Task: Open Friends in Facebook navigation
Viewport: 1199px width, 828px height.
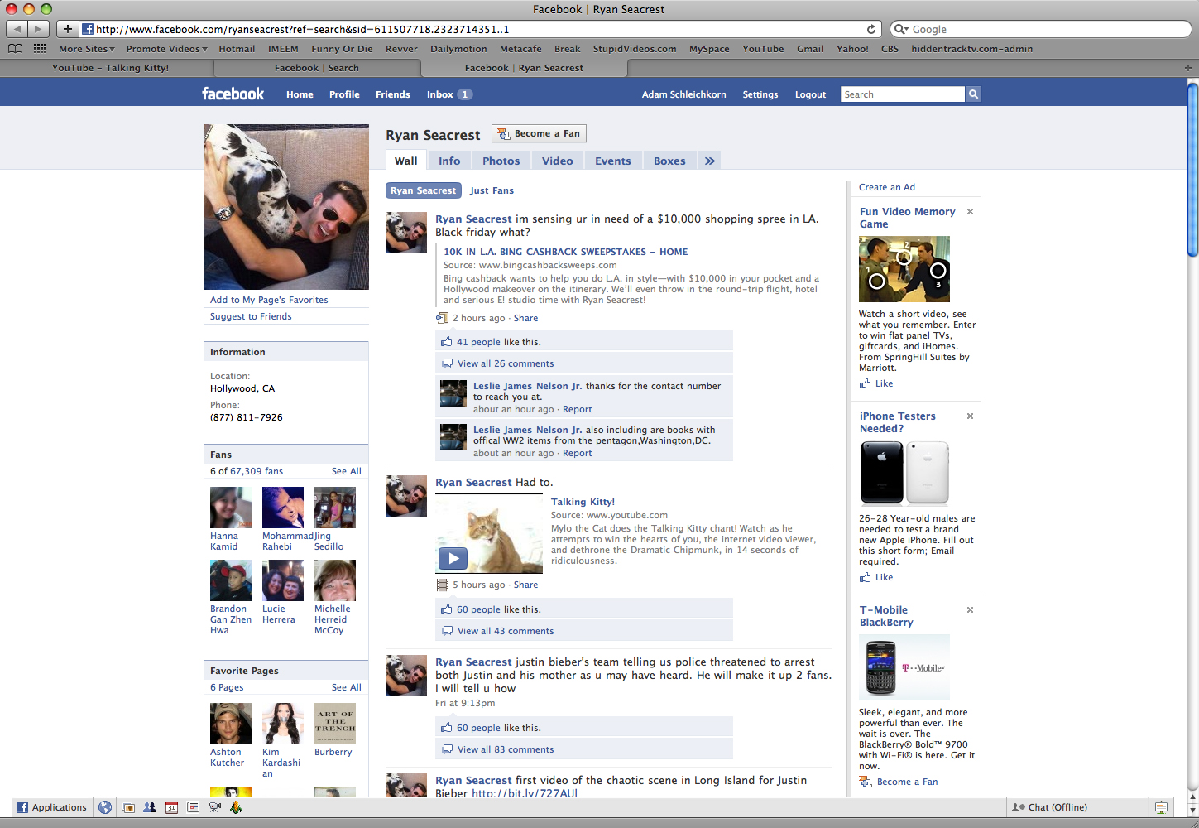Action: pos(393,94)
